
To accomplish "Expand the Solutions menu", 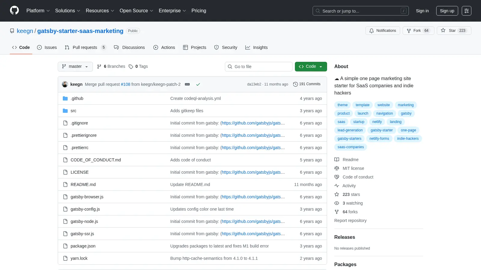I will coord(68,11).
